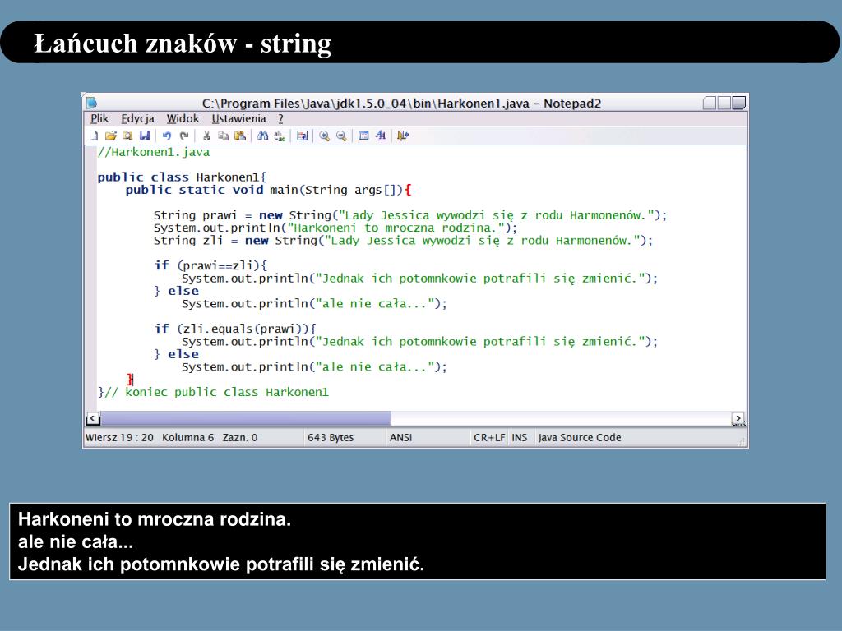Copy selection with the Copy icon
This screenshot has width=842, height=631.
click(224, 136)
